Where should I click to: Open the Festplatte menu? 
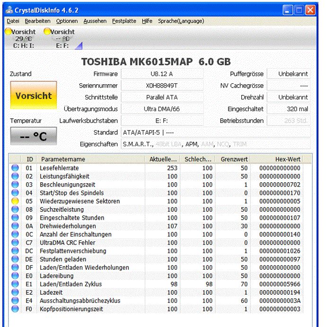click(x=124, y=21)
